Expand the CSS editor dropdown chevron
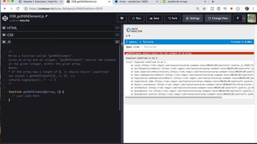The height and width of the screenshot is (144, 257). tap(117, 35)
